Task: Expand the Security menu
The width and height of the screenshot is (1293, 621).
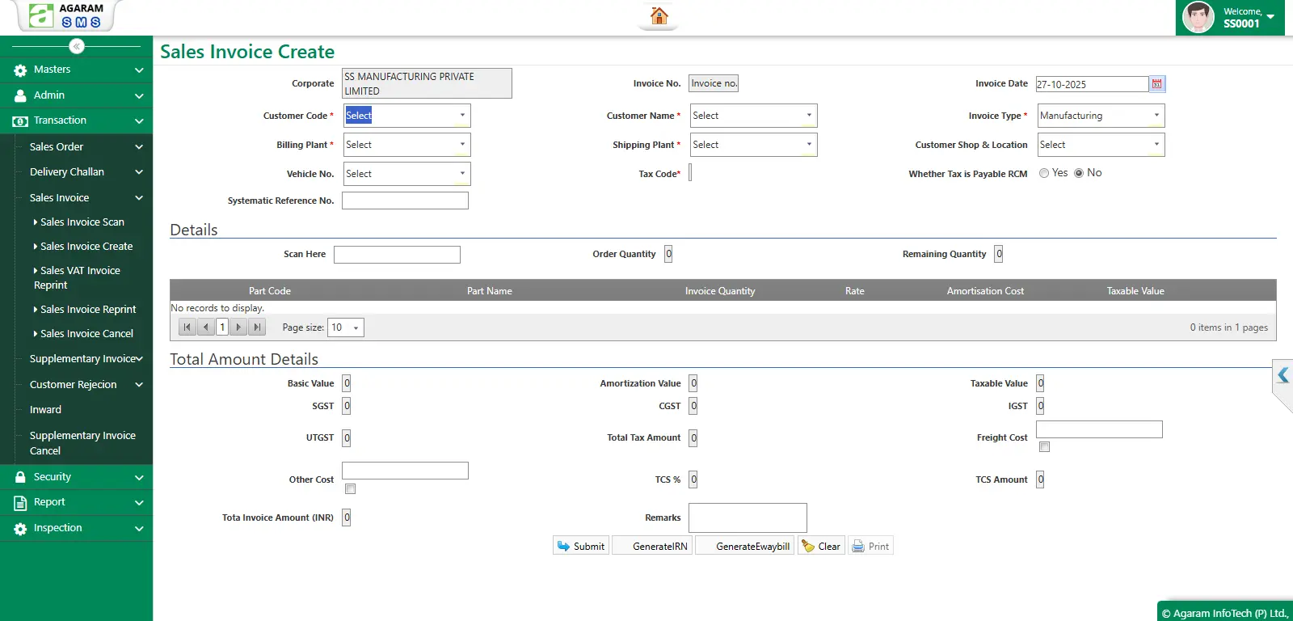Action: 76,477
